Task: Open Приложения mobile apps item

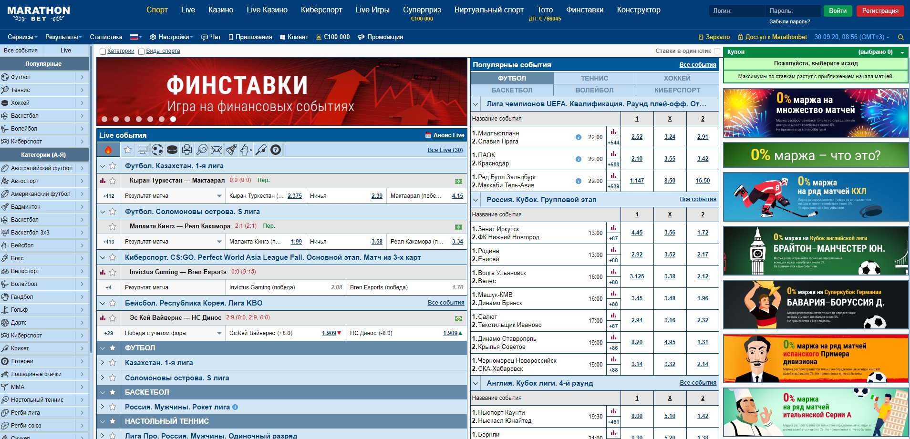Action: 250,37
